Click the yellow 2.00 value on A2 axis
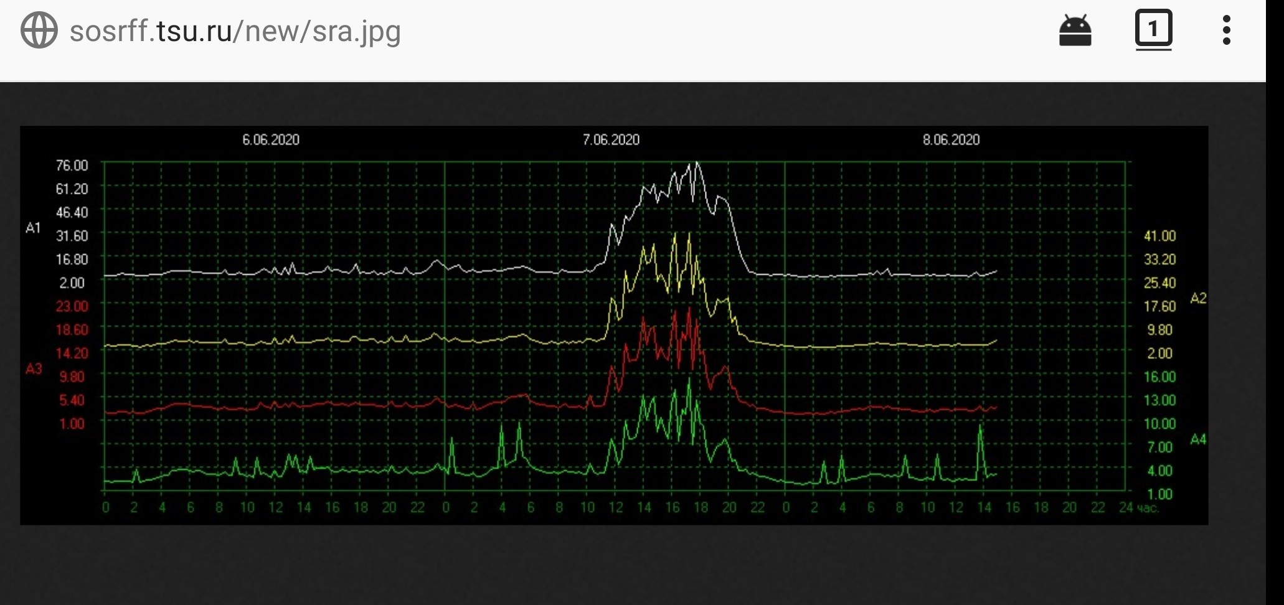The width and height of the screenshot is (1284, 605). pos(1159,354)
